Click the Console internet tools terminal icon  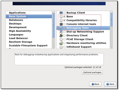point(61,24)
